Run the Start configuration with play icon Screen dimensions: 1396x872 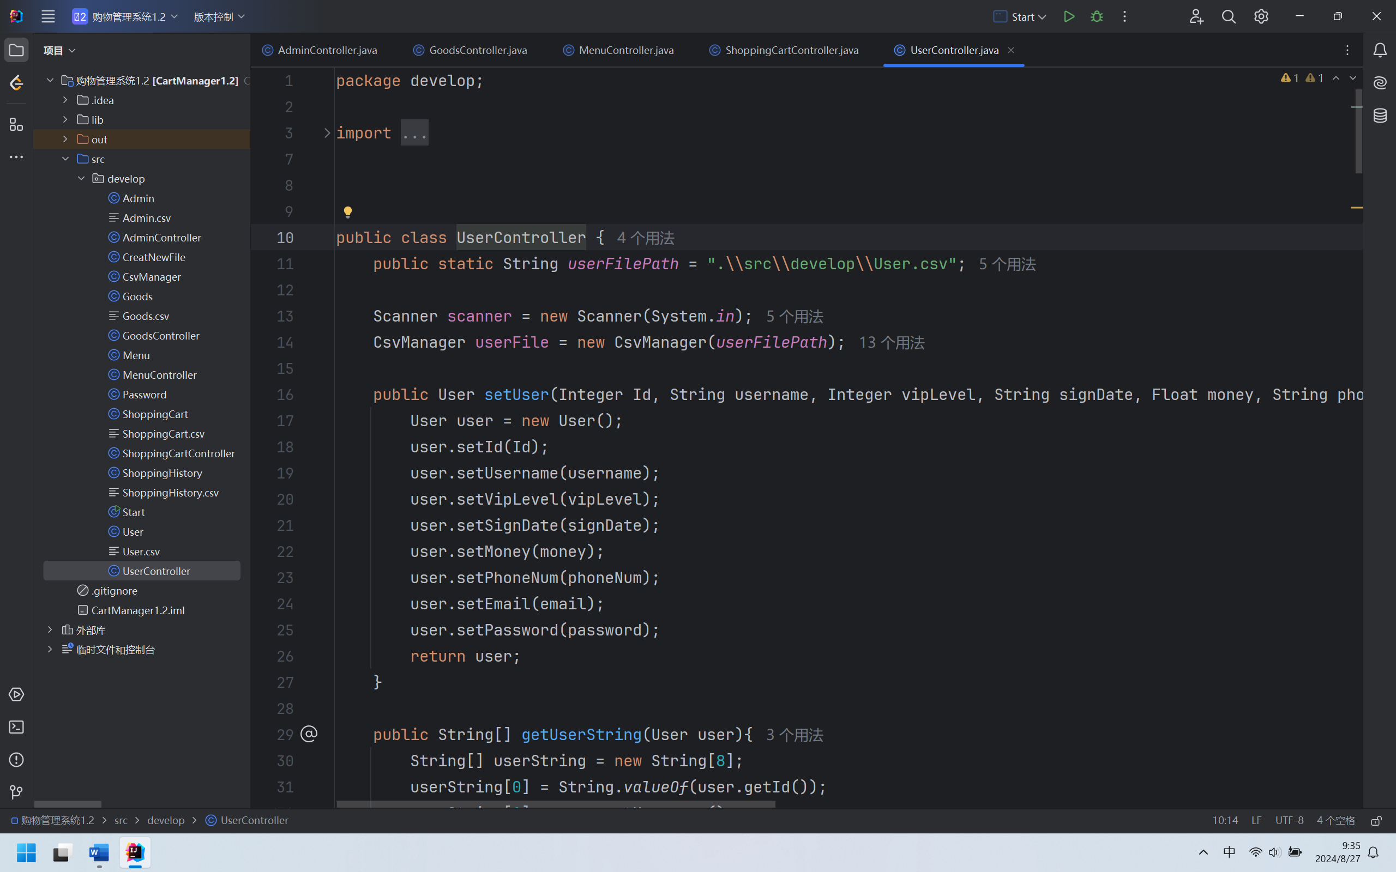[x=1069, y=17]
